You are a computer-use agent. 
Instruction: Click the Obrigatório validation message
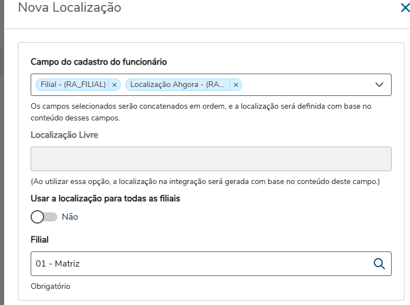pyautogui.click(x=51, y=286)
